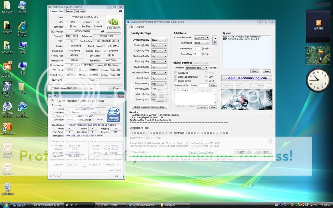Switch to the Sensors tab in GPU-Z

69,11
